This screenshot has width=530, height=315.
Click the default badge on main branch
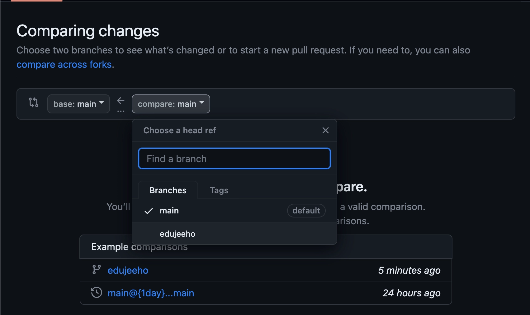click(x=306, y=211)
